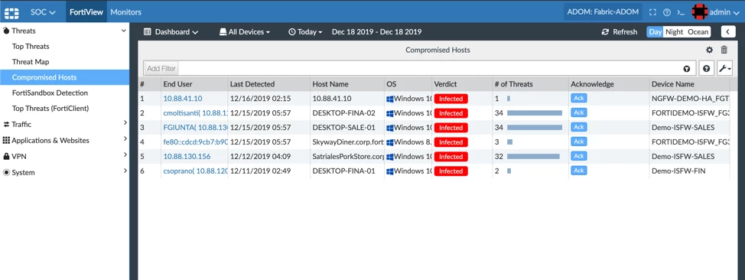
Task: Open Top Threats view
Action: tap(31, 47)
